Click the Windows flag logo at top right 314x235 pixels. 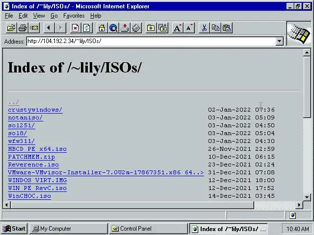click(x=299, y=34)
